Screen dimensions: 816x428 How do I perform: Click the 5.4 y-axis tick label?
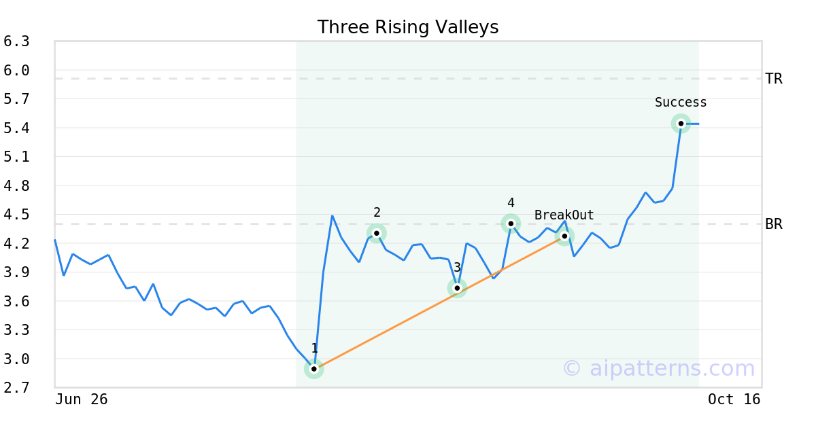click(16, 128)
